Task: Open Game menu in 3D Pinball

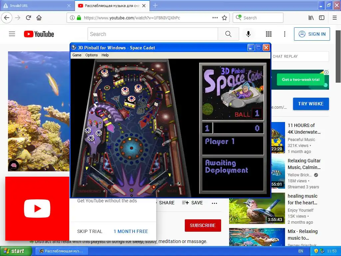Action: (x=77, y=55)
